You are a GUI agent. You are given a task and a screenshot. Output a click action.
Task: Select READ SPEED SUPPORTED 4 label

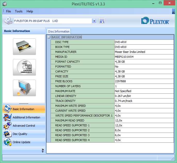point(72,140)
